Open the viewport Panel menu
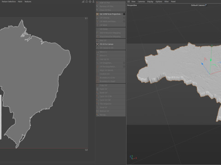Viewport: 221px width, 165px height. [x=173, y=1]
